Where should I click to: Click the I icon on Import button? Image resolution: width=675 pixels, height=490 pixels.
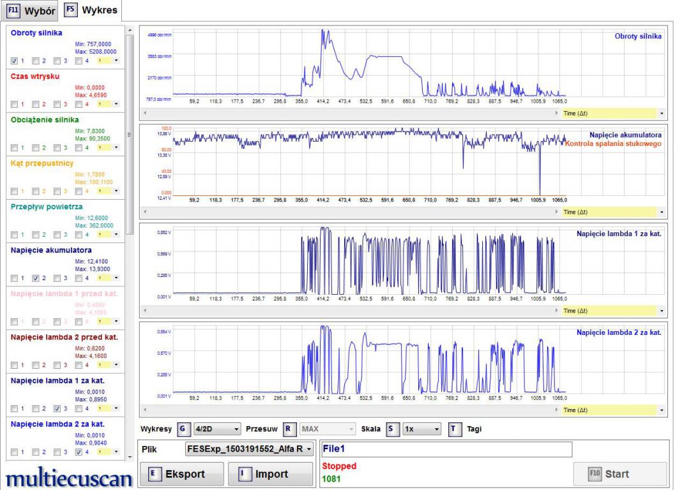[243, 474]
